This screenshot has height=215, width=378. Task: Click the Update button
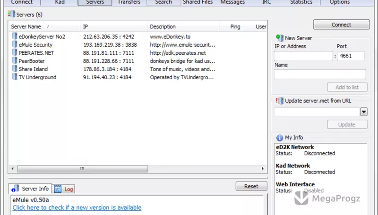347,124
